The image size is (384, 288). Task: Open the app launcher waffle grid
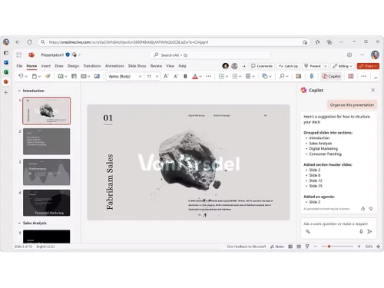[x=18, y=55]
